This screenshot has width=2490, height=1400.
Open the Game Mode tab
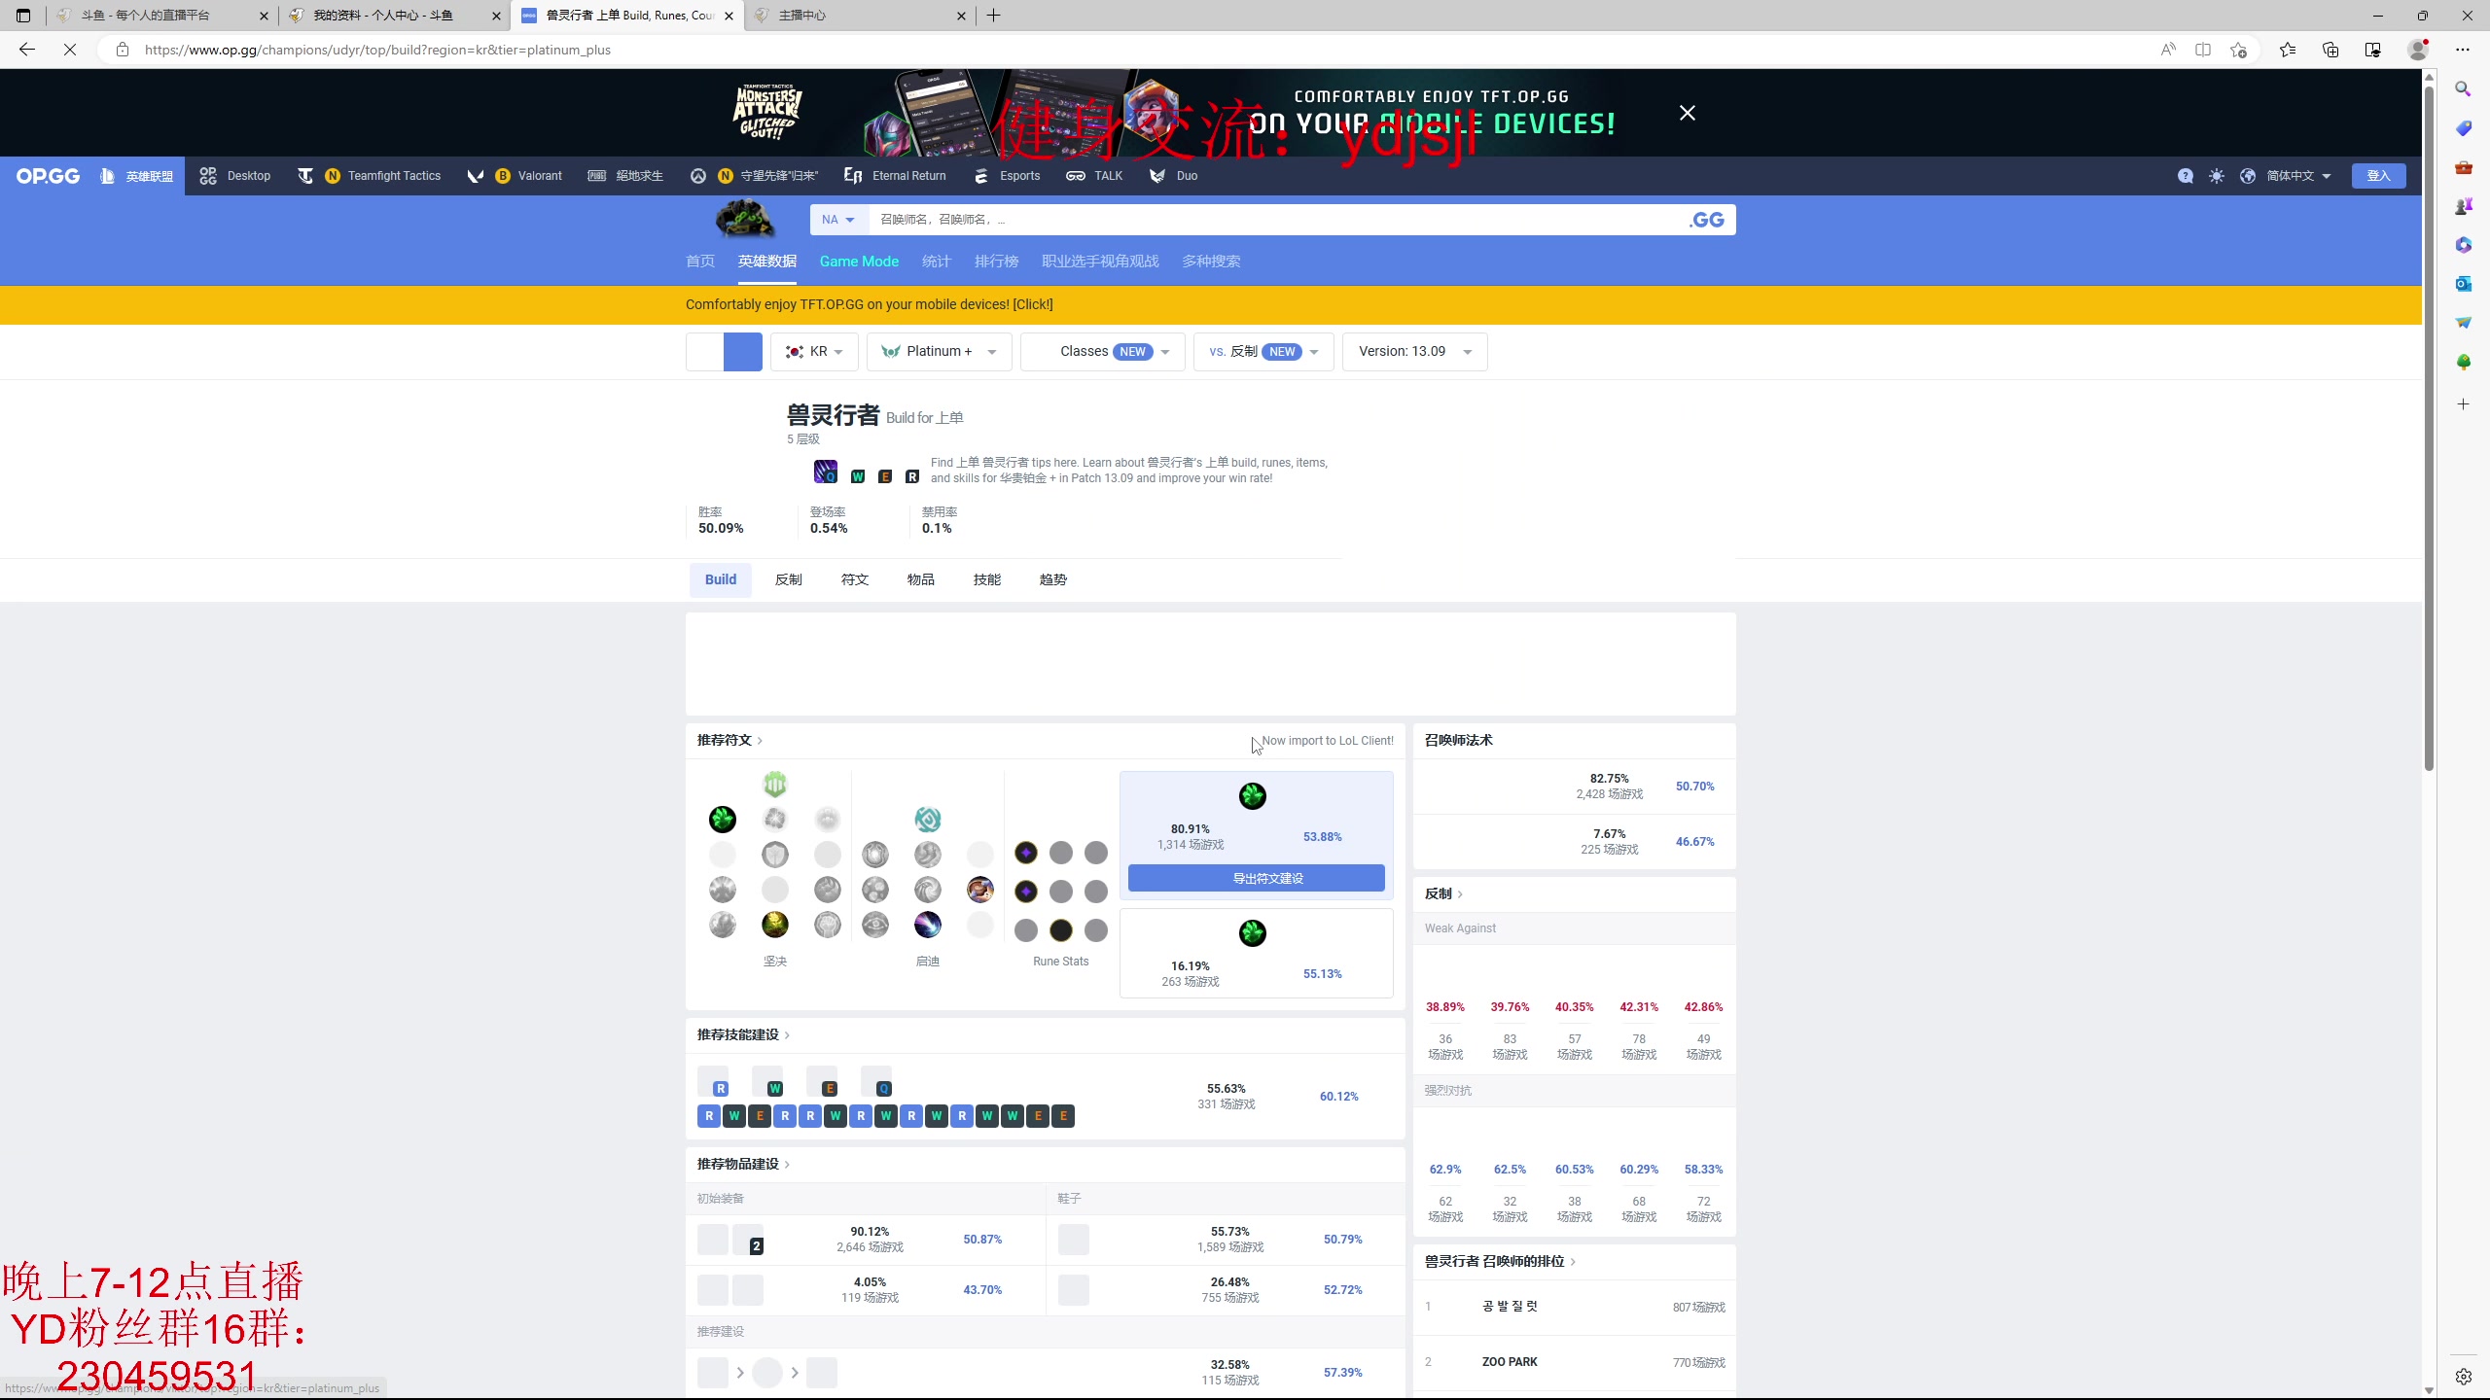click(x=859, y=262)
